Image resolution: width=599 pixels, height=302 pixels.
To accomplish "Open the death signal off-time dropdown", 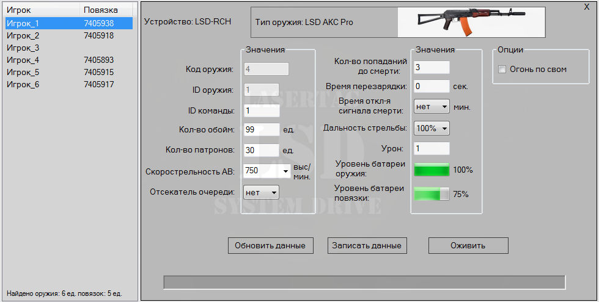I will tap(432, 107).
